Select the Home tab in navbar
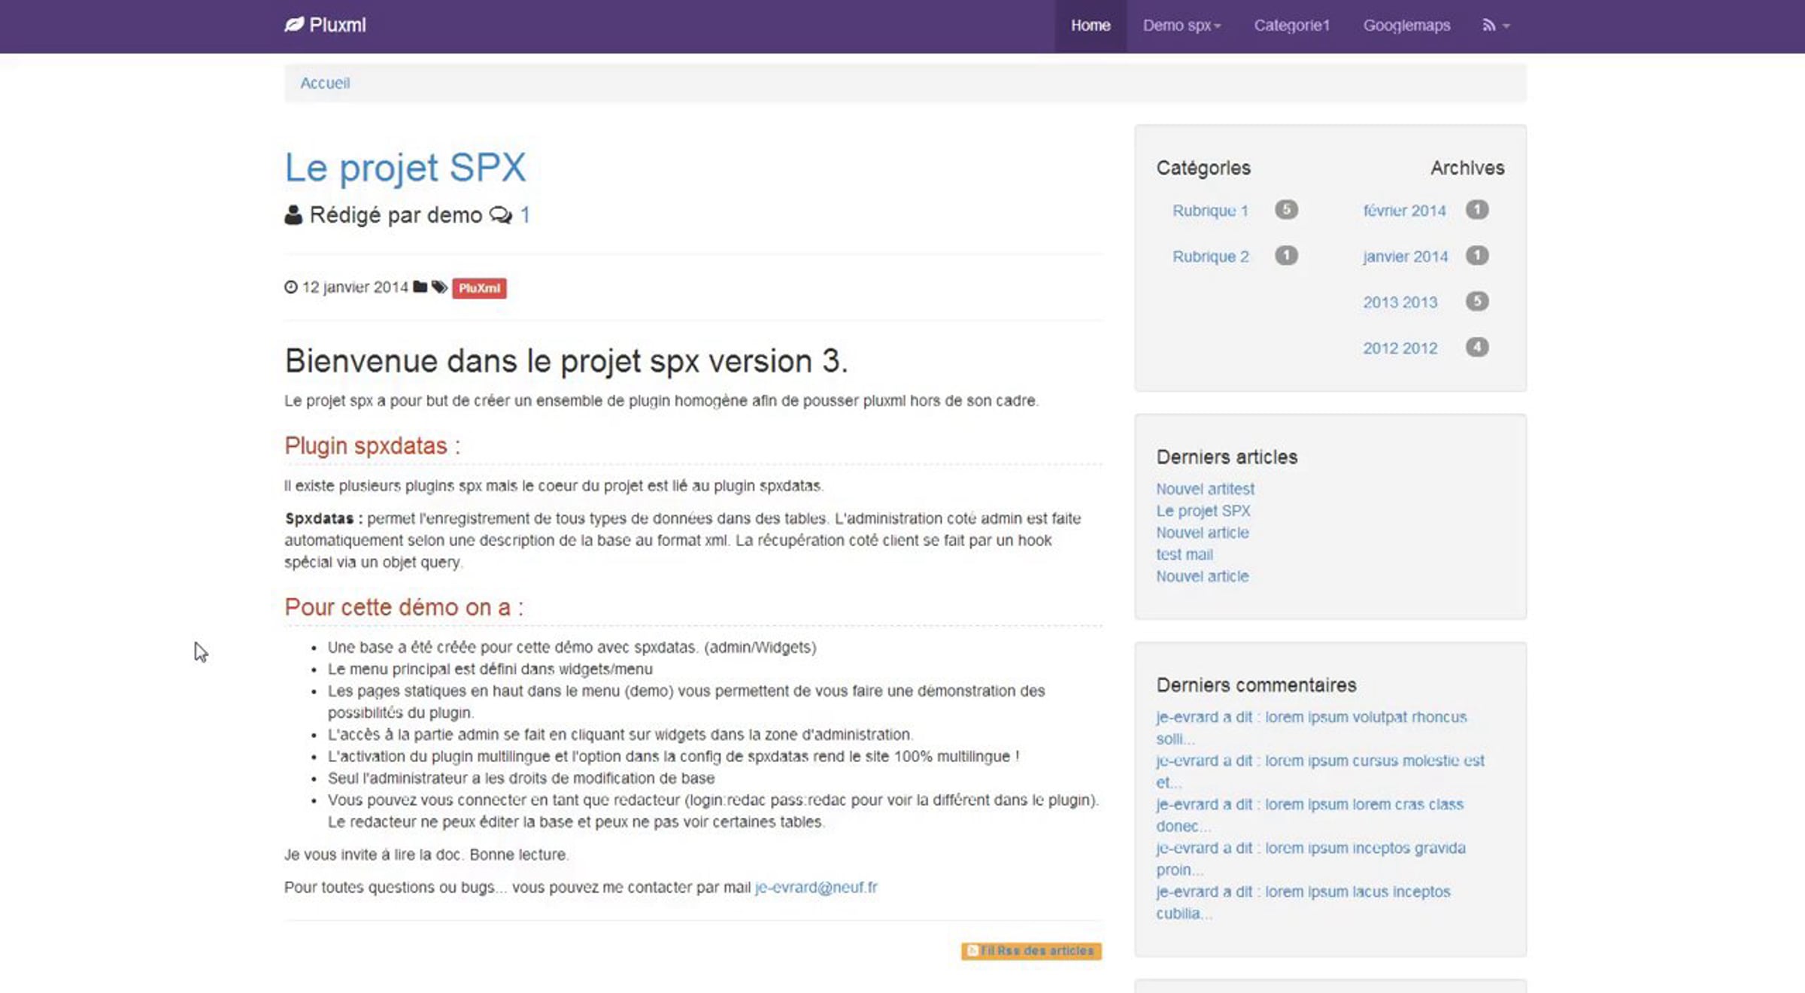The width and height of the screenshot is (1805, 993). 1091,26
